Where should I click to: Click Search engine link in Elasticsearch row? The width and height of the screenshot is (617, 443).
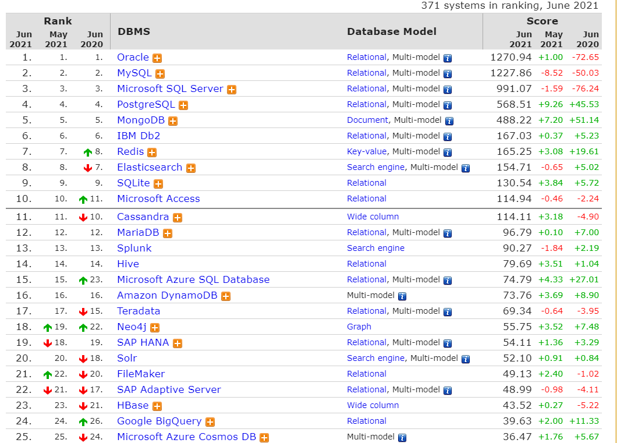point(376,167)
